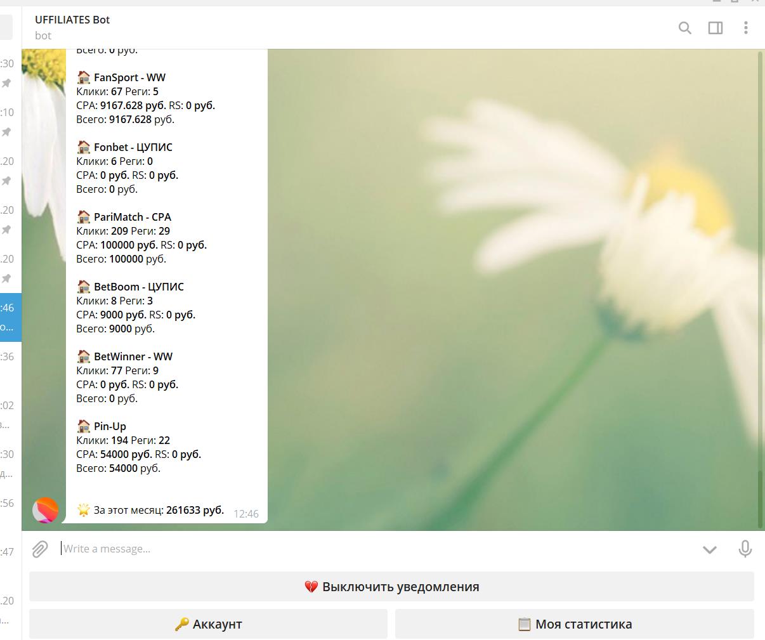Click the house emoji next to PariMatch
Viewport: 765px width, 640px height.
pyautogui.click(x=84, y=217)
